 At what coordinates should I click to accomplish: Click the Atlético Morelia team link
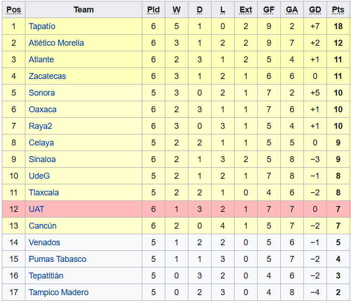56,43
